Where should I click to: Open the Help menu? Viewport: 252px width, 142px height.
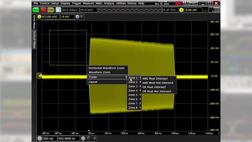click(x=141, y=4)
